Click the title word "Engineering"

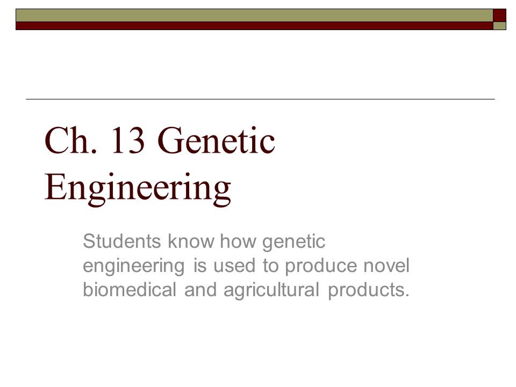coord(138,189)
